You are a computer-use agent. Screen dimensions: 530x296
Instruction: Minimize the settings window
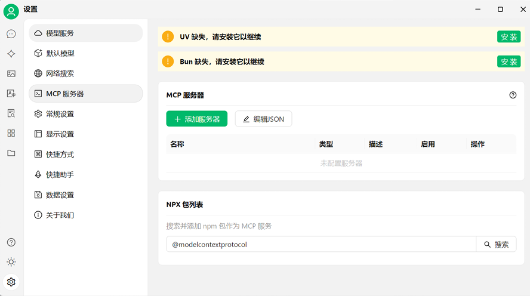477,10
